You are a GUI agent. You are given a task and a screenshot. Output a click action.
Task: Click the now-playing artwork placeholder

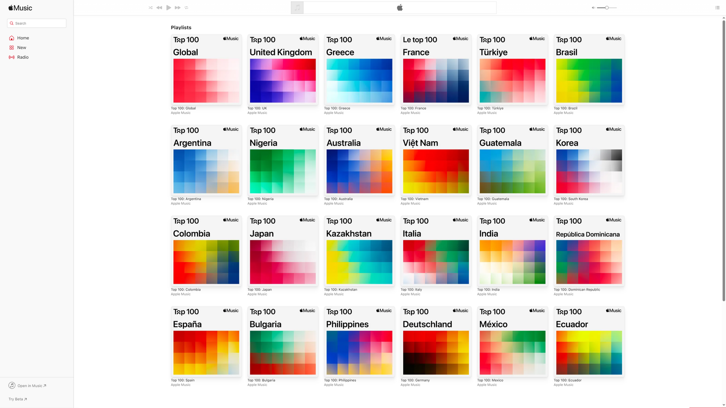point(297,8)
